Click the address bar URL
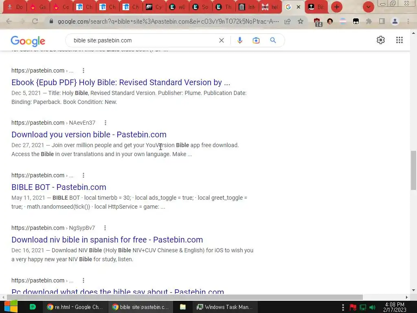The image size is (417, 313). [168, 22]
